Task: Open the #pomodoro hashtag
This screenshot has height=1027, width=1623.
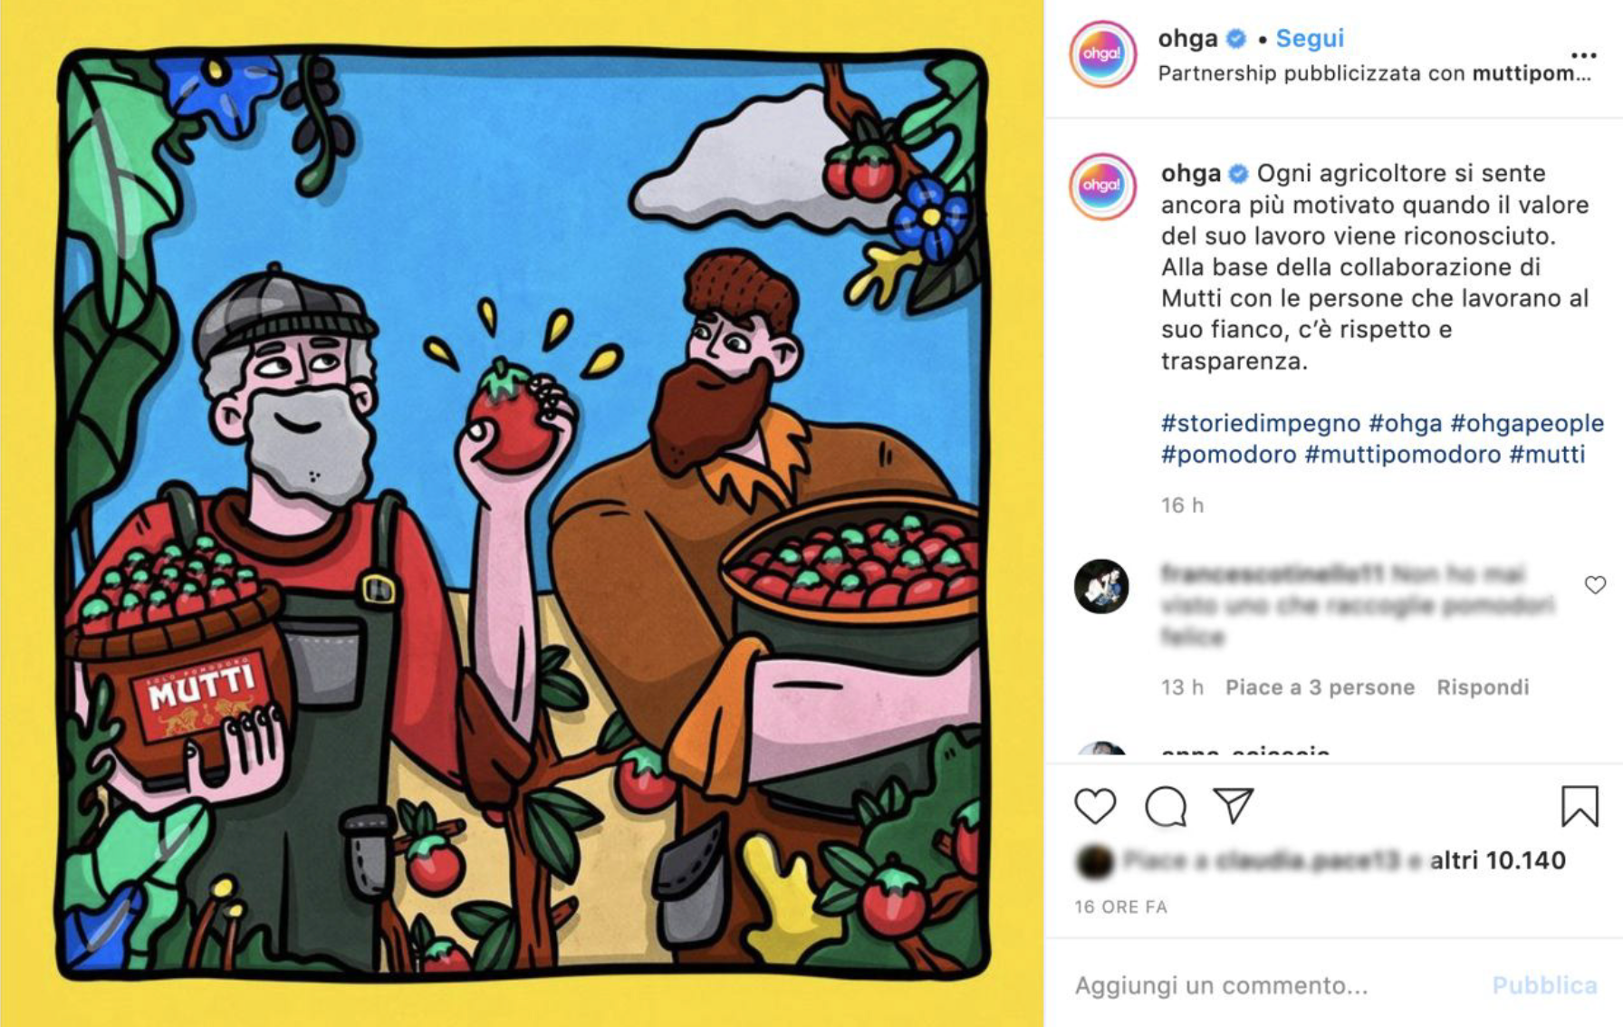Action: point(1228,454)
